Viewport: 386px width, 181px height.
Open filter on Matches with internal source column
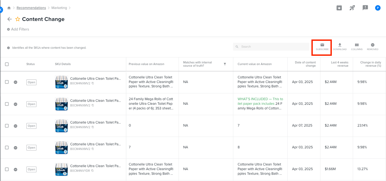point(225,64)
